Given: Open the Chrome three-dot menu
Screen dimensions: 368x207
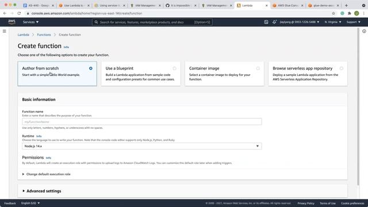Looking at the screenshot, I should [364, 13].
